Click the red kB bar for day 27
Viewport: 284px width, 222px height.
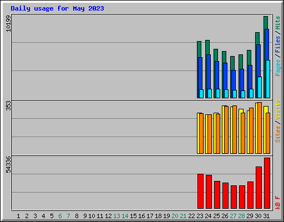click(x=234, y=197)
